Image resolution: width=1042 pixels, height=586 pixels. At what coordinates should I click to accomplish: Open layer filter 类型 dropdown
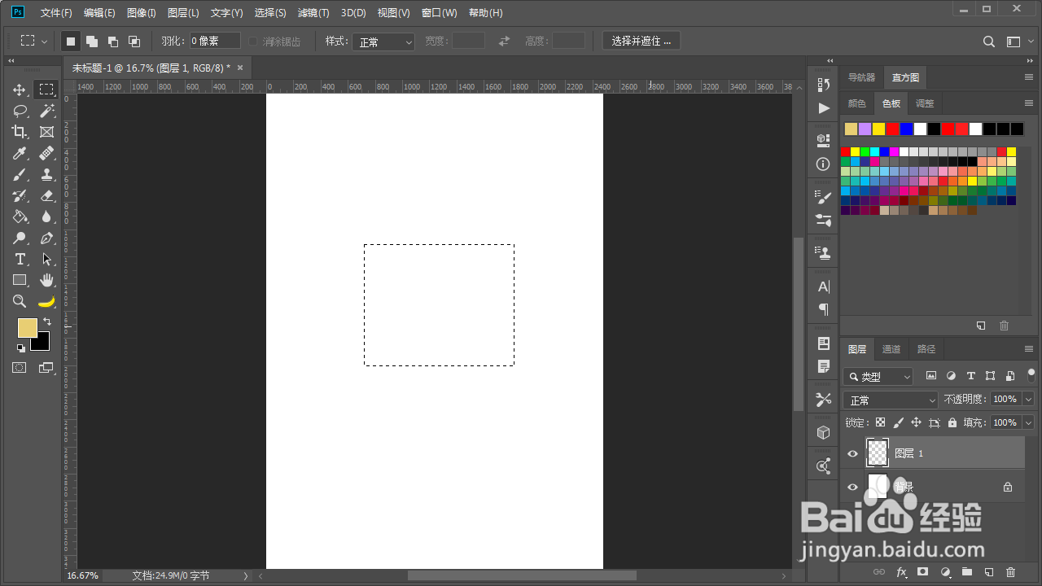tap(878, 376)
